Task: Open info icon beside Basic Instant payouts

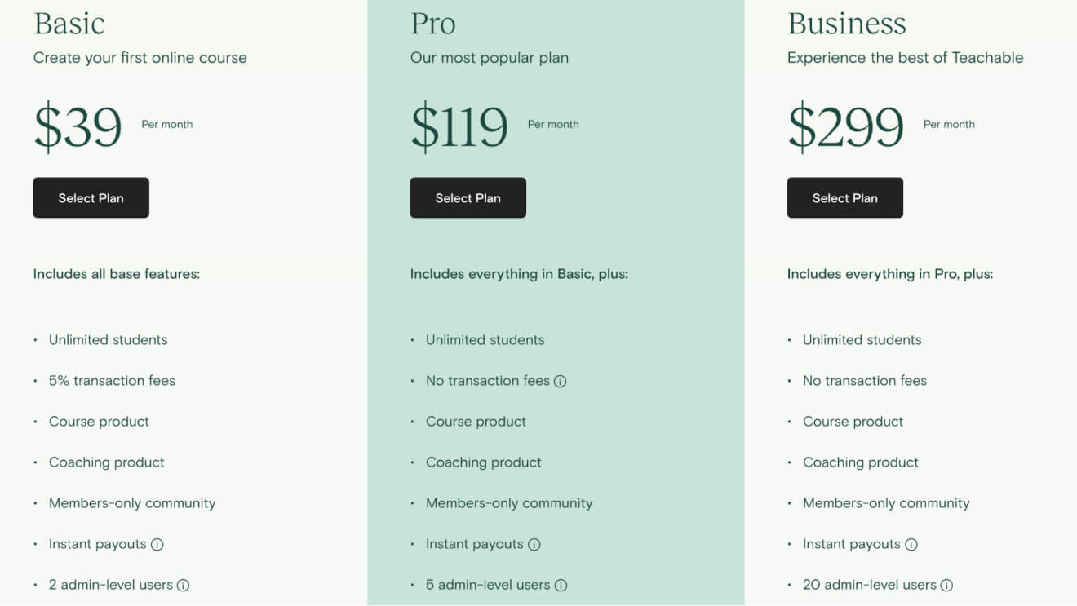Action: click(157, 544)
